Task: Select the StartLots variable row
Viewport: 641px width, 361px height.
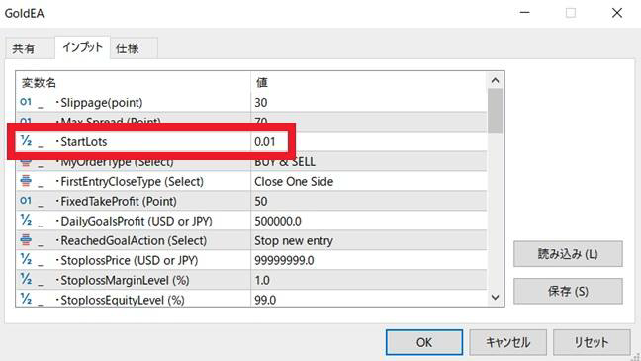Action: point(251,141)
